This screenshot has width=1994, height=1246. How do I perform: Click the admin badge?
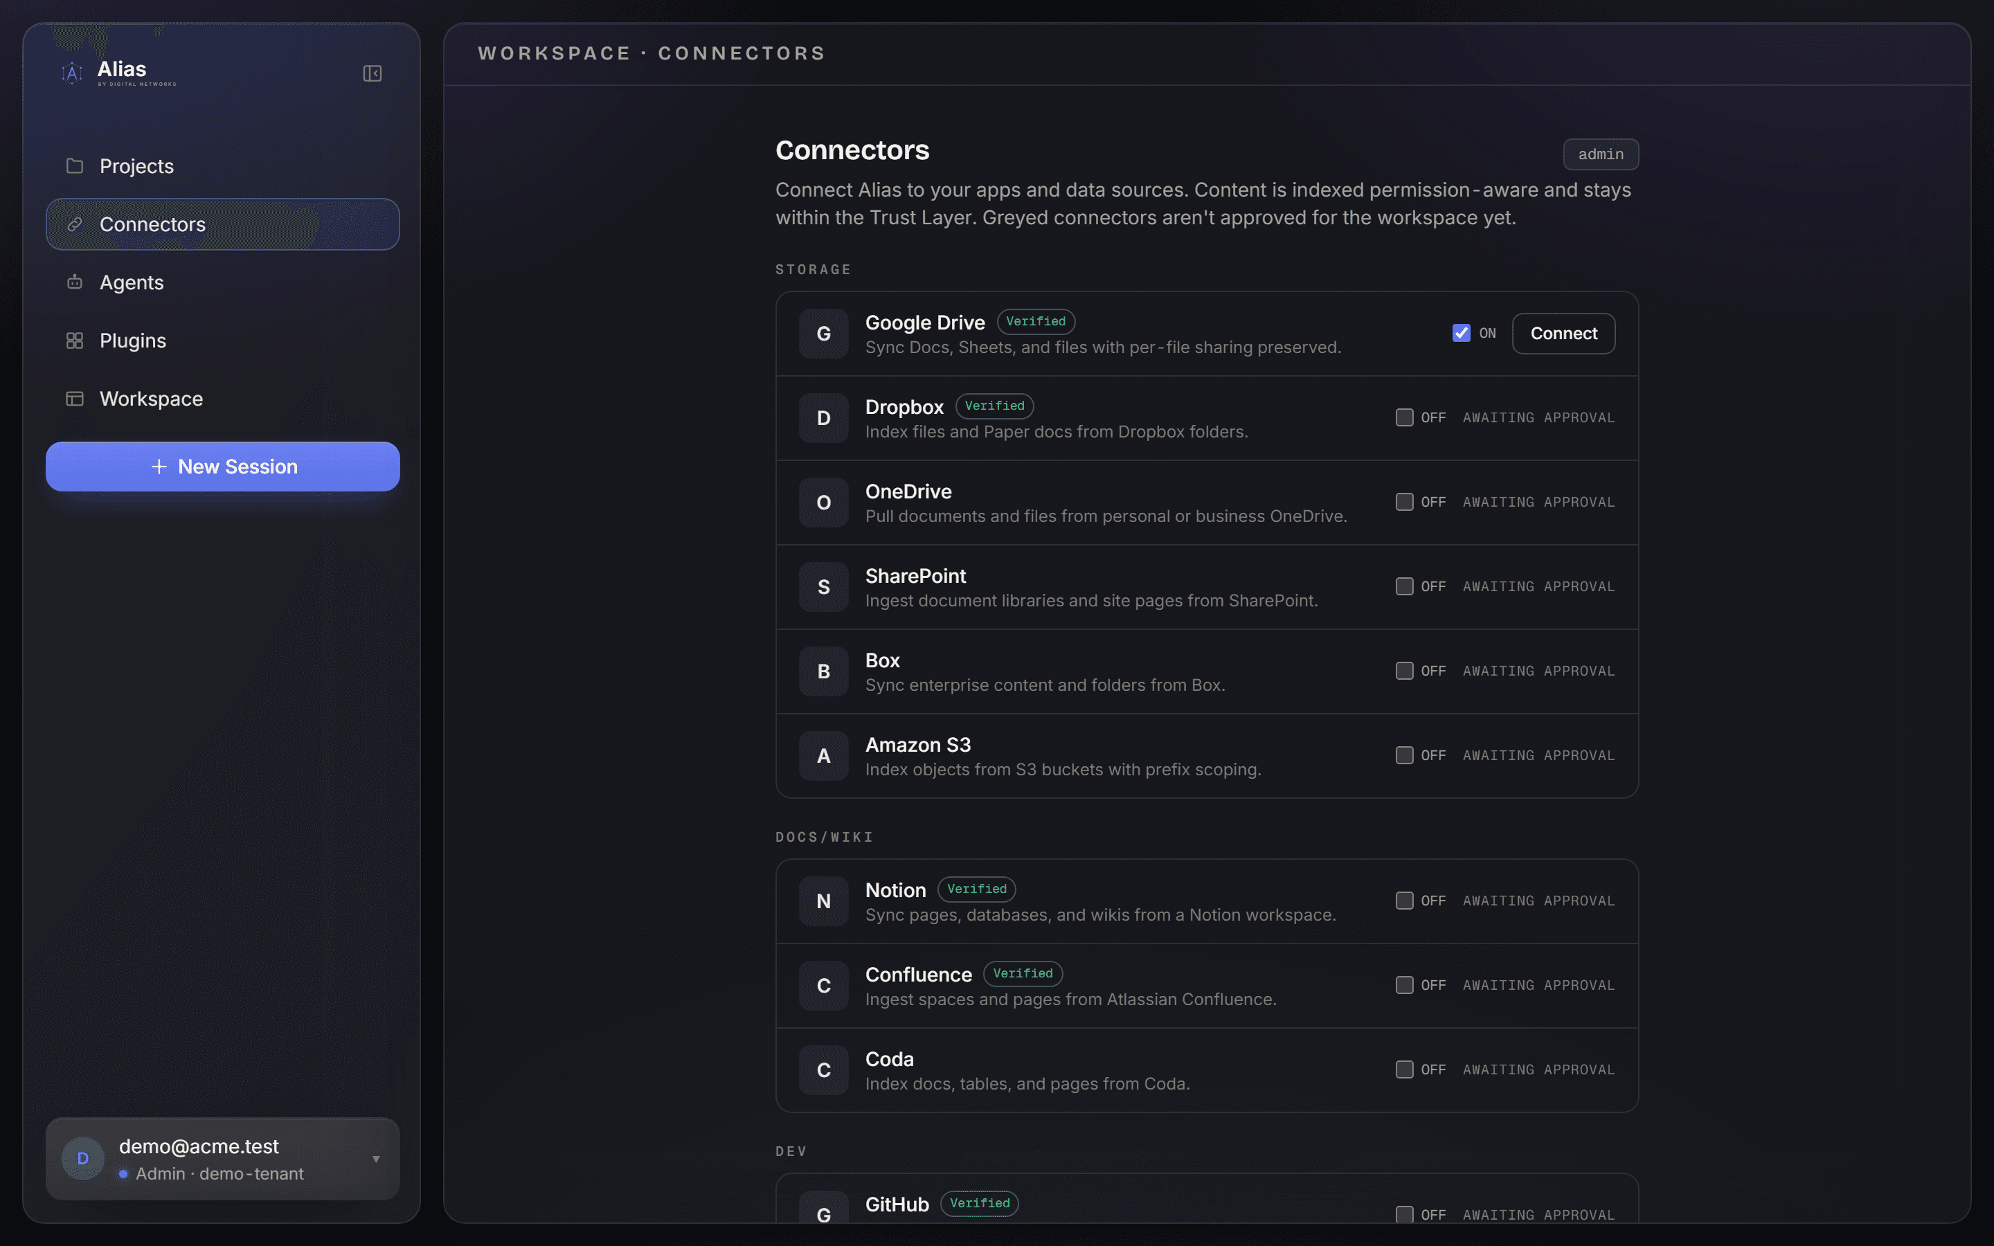pyautogui.click(x=1600, y=154)
